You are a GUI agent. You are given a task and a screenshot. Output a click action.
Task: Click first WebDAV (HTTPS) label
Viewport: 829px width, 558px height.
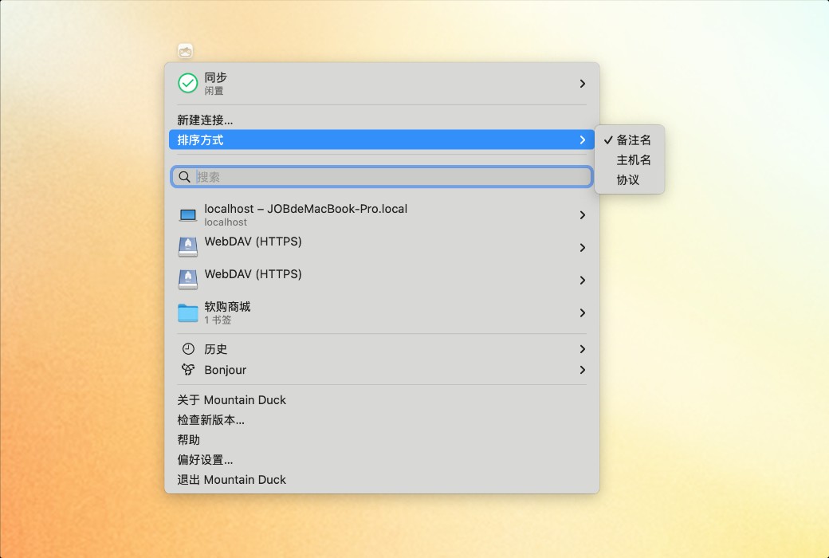[x=253, y=242]
